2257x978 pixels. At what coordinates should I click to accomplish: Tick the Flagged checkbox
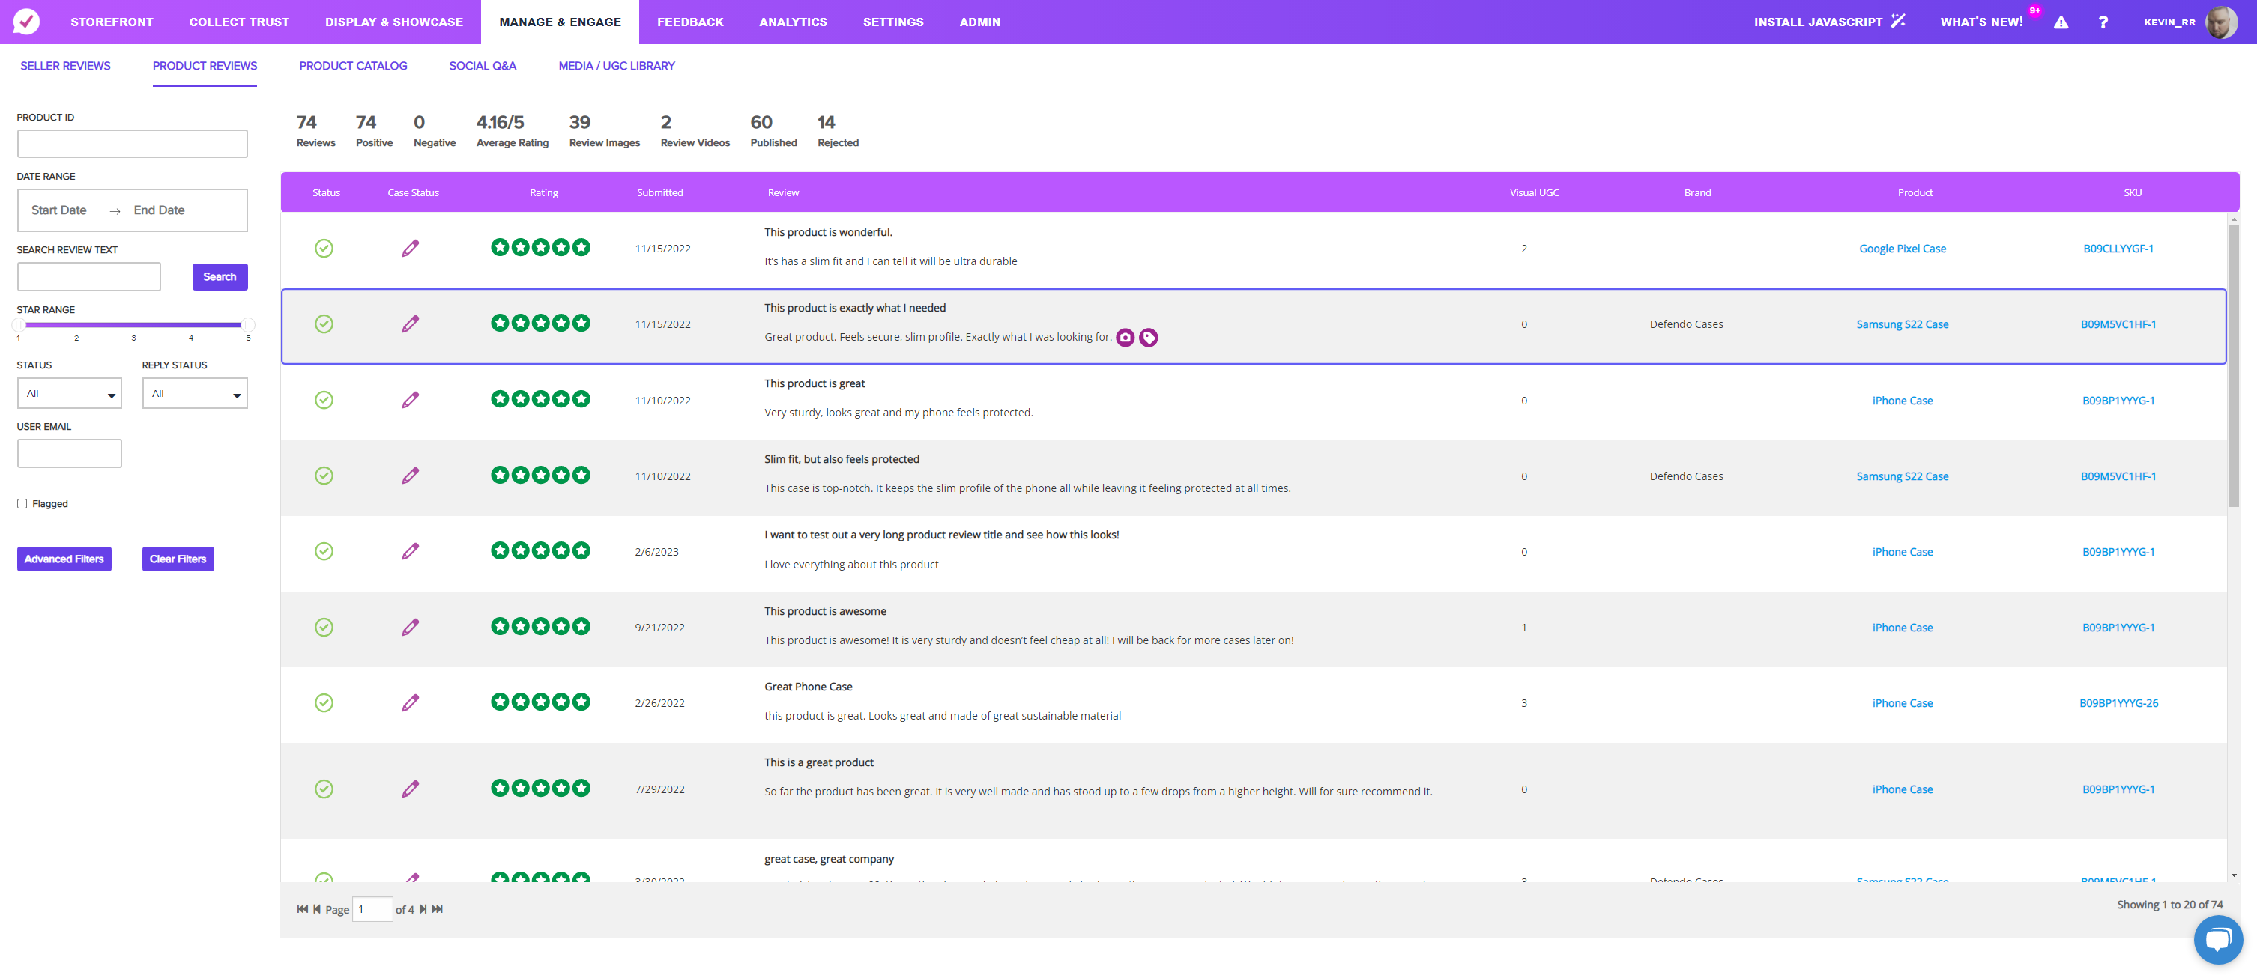click(x=22, y=503)
